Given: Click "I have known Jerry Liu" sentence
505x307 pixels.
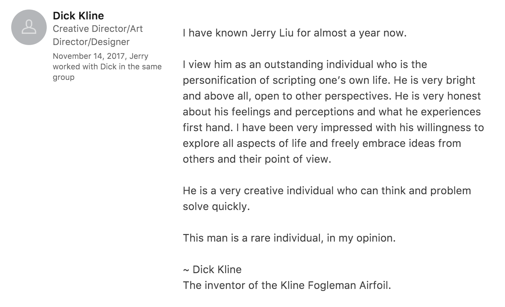Looking at the screenshot, I should pos(295,33).
